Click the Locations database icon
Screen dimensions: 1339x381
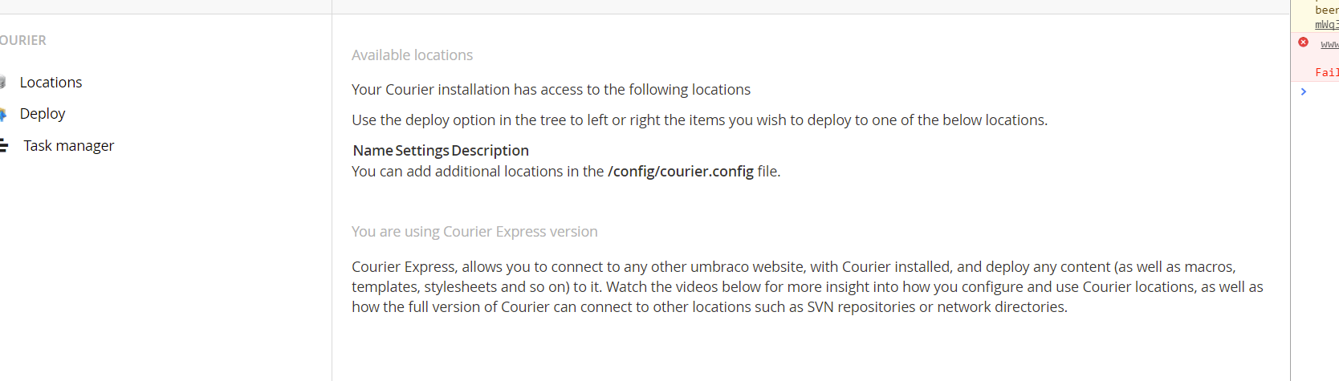(x=2, y=82)
